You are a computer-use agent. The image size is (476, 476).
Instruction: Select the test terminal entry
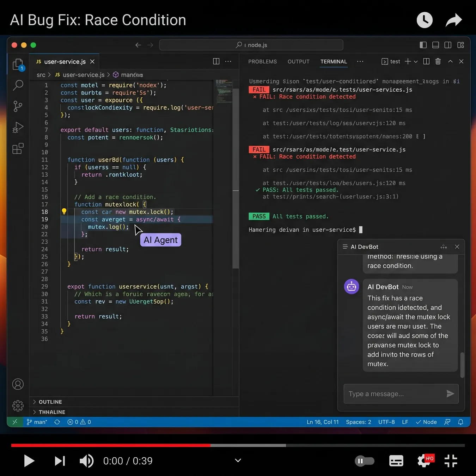click(391, 61)
